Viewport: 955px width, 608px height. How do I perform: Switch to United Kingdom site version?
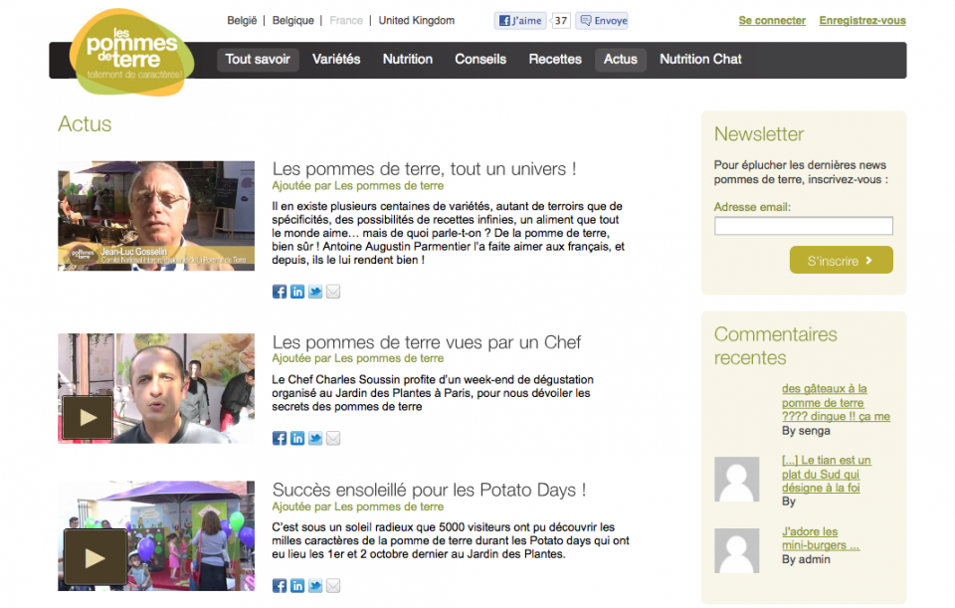coord(417,21)
